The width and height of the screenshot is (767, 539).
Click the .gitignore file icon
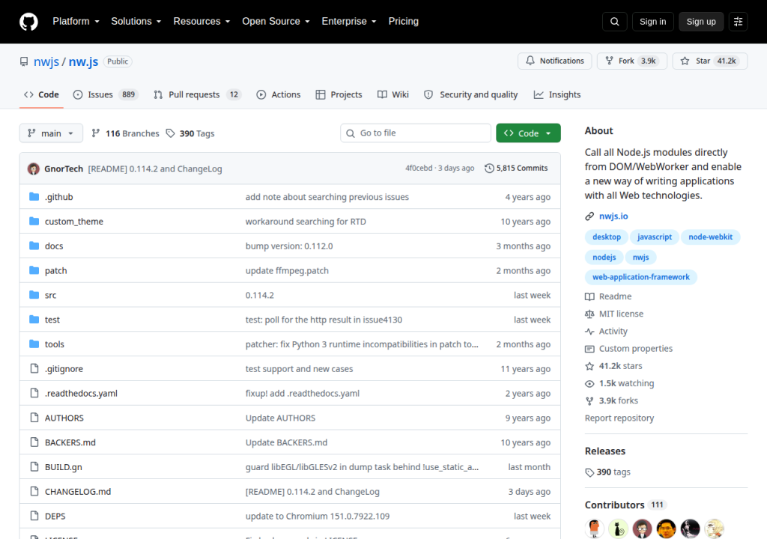pyautogui.click(x=34, y=368)
